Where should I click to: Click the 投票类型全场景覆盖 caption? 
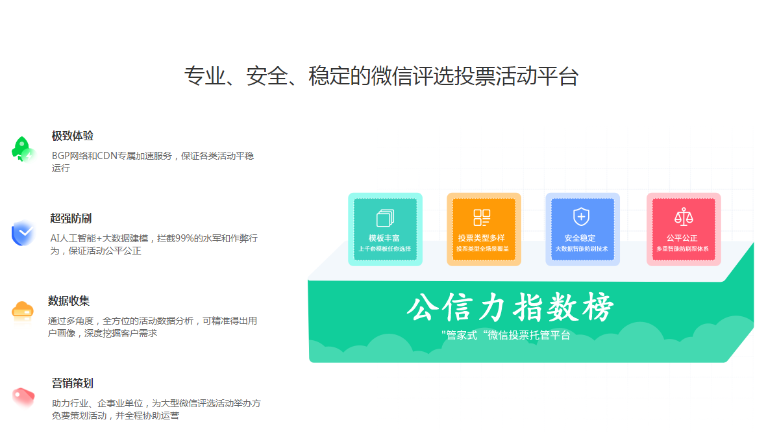[x=482, y=249]
